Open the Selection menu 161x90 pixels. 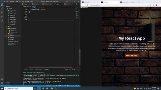pyautogui.click(x=12, y=1)
